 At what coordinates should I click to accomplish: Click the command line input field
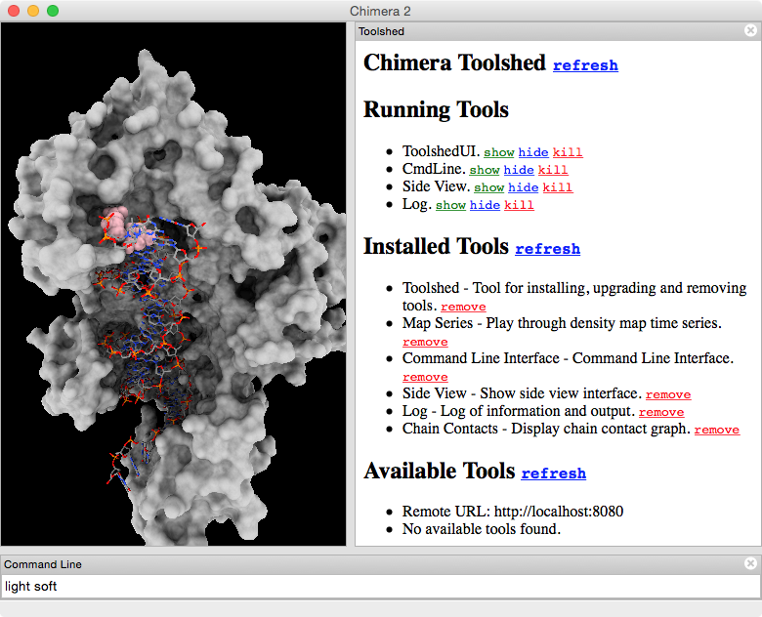coord(381,587)
